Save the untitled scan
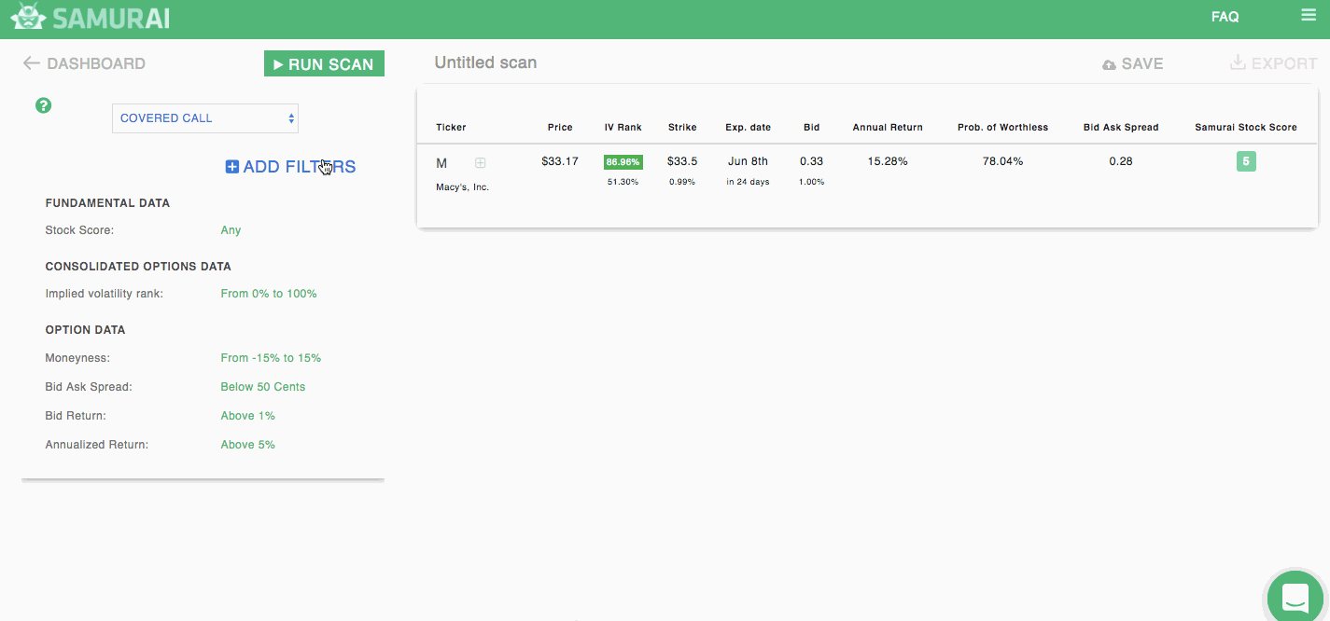The width and height of the screenshot is (1330, 621). tap(1132, 64)
